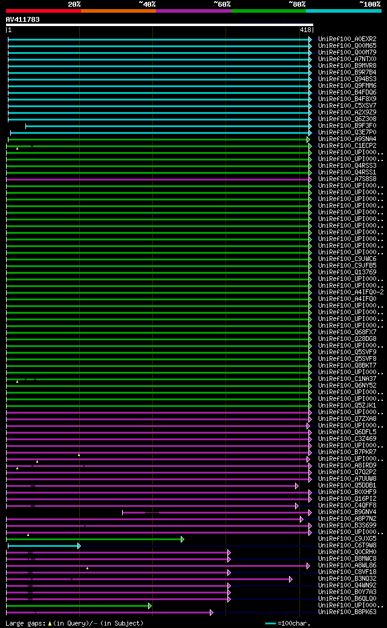Image resolution: width=387 pixels, height=628 pixels.
Task: Select label UniRef100_B7PKR7
Action: [347, 452]
